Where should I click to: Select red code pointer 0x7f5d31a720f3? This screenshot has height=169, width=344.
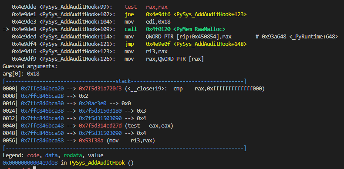click(x=100, y=89)
